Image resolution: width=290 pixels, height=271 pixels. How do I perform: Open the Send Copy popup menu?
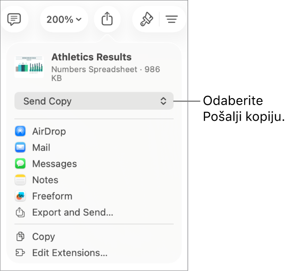click(x=94, y=101)
